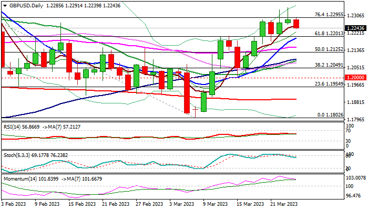Click the RSI 30 level scale value
This screenshot has width=368, height=210.
(349, 141)
